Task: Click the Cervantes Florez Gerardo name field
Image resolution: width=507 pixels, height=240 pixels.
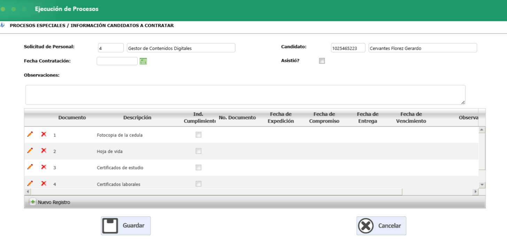Action: click(x=423, y=48)
